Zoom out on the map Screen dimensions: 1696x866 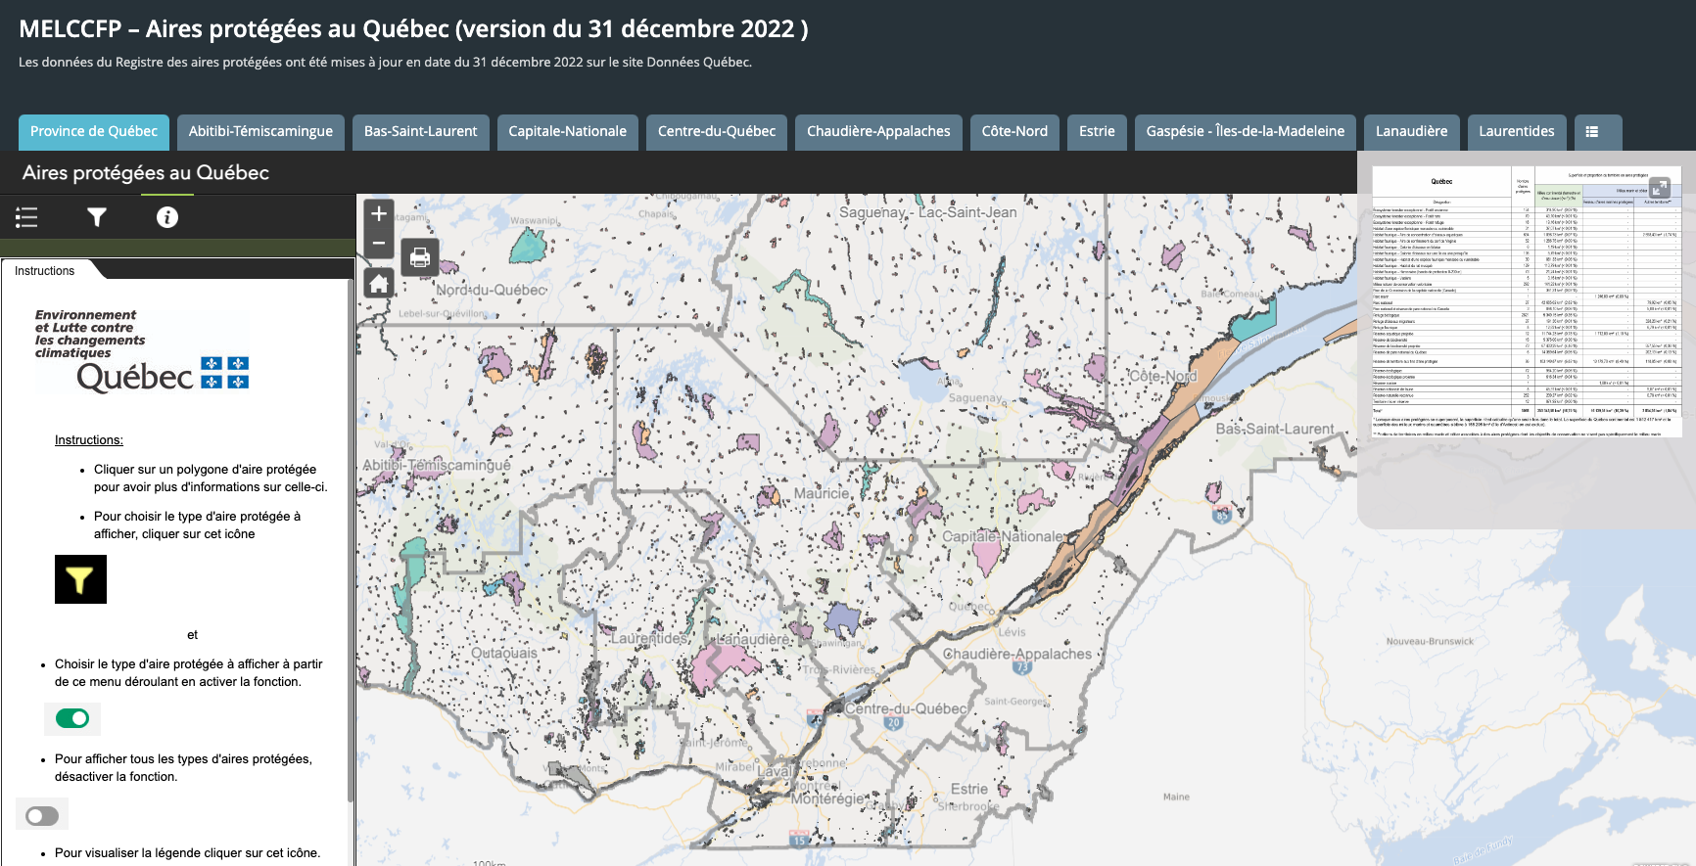coord(379,243)
